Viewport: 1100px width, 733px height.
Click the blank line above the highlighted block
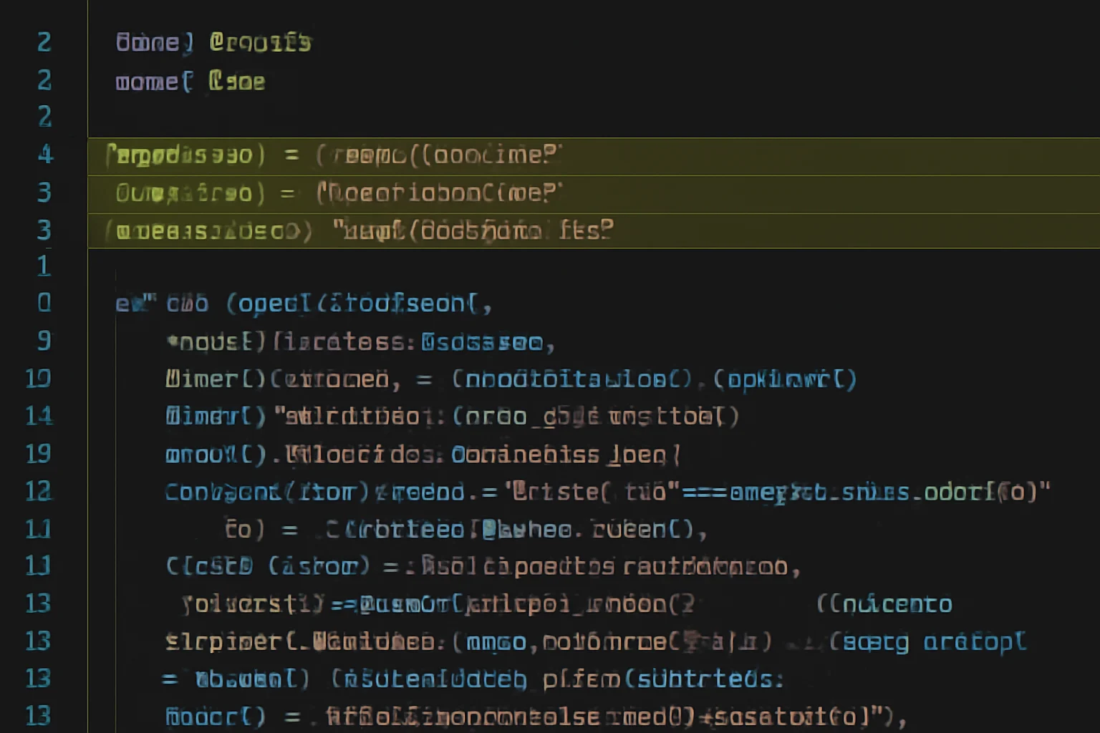[430, 117]
